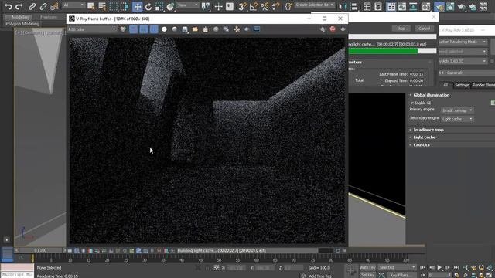Toggle green channel in V-Ray frame buffer

(x=143, y=29)
